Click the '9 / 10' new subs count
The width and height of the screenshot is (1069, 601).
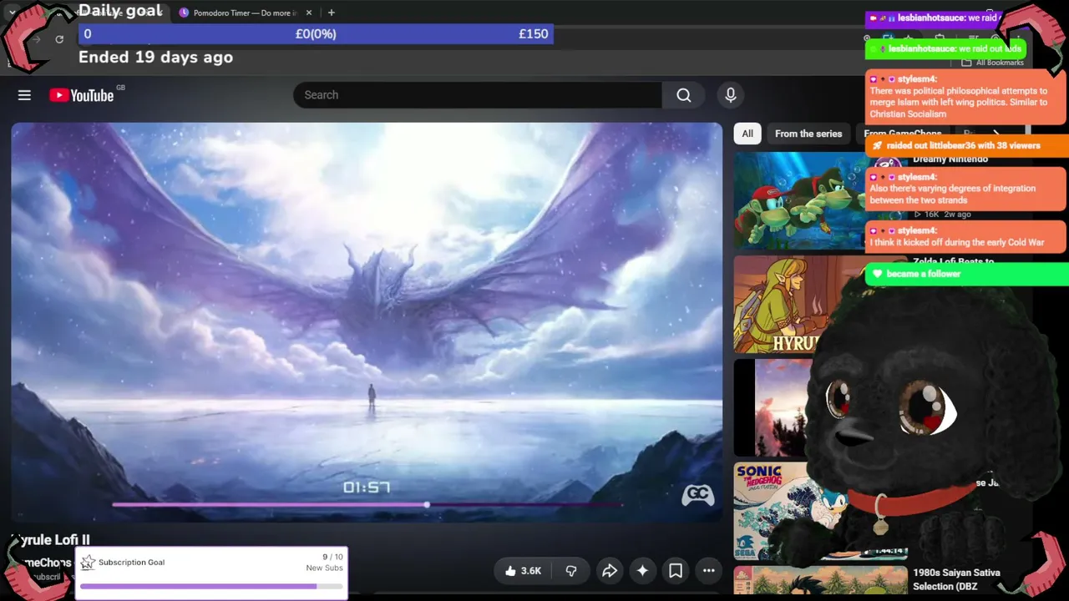click(x=332, y=557)
